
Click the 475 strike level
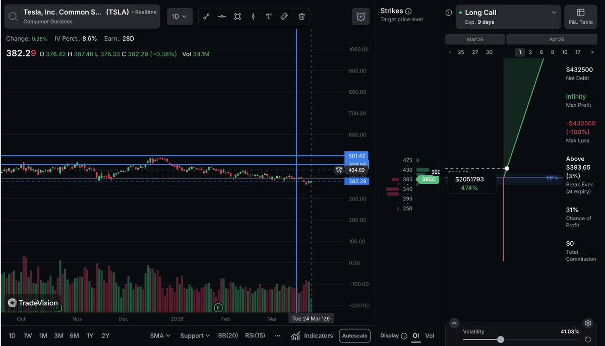(x=407, y=160)
